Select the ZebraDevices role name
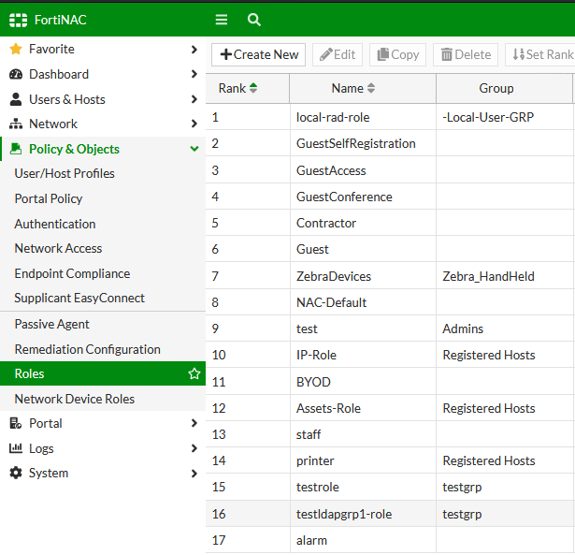The image size is (575, 555). coord(334,276)
